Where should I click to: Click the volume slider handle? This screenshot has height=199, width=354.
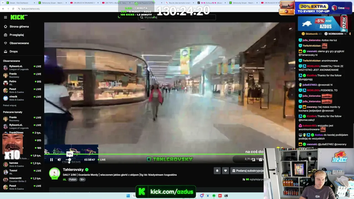[69, 159]
